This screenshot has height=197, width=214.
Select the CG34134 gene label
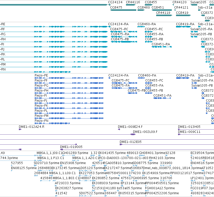(115, 2)
